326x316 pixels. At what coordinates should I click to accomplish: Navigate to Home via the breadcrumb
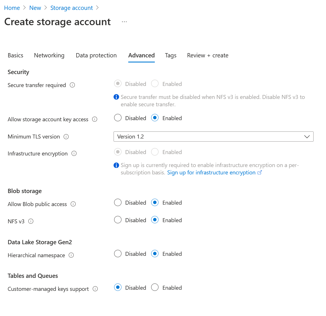point(12,8)
